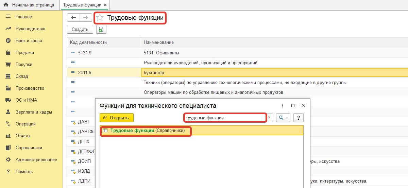
Task: Open the magnifier search dropdown
Action: [283, 118]
